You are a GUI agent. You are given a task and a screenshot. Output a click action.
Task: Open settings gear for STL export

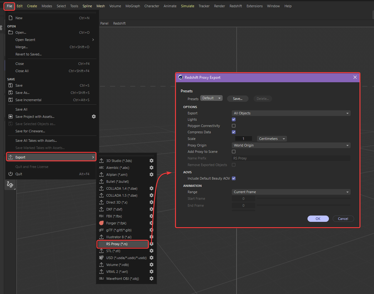click(151, 251)
